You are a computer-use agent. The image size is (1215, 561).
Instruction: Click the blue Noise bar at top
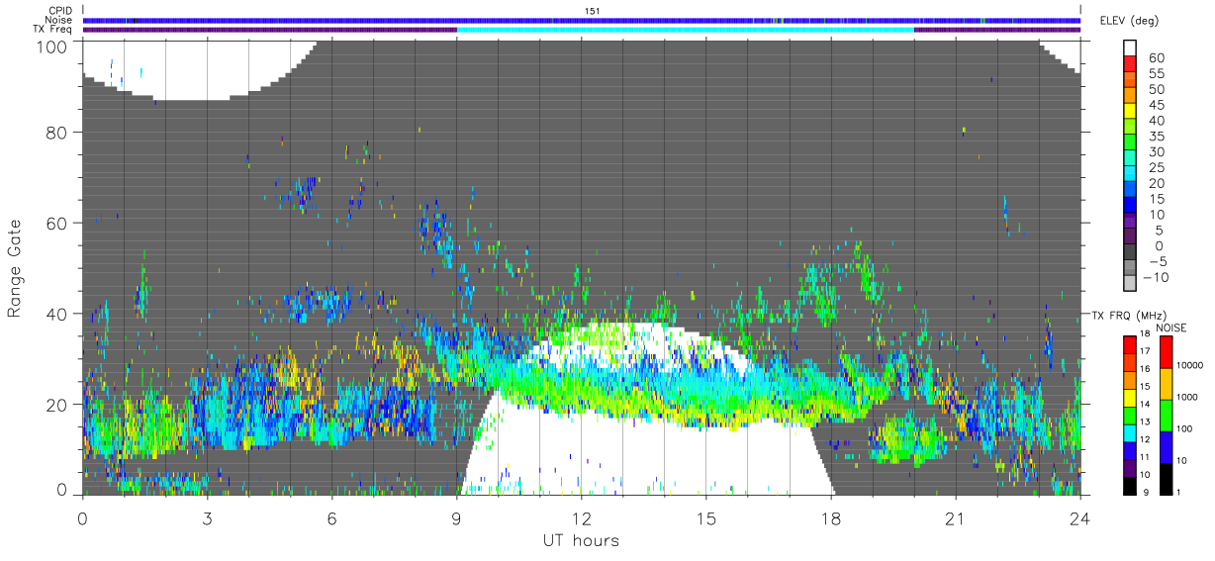coord(582,20)
